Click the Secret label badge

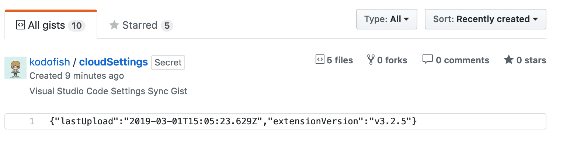click(x=168, y=63)
